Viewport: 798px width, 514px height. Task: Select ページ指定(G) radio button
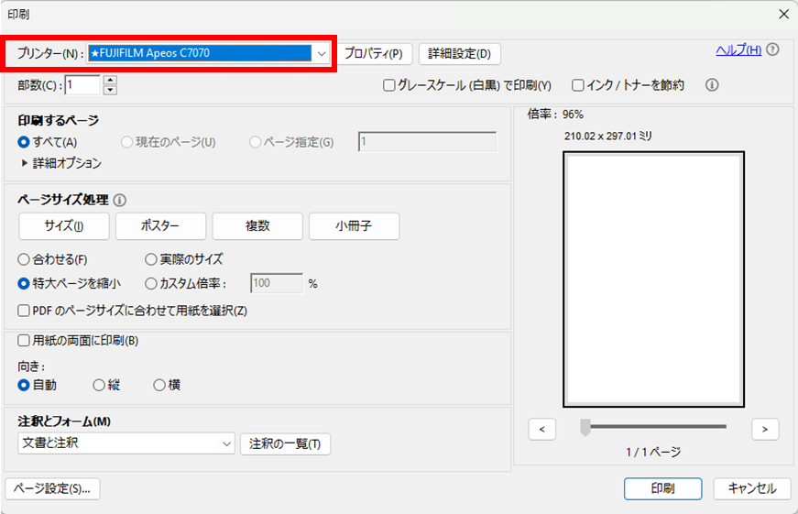coord(255,142)
